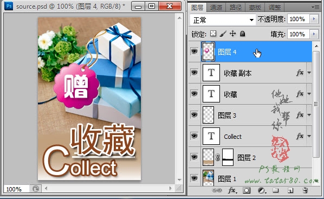Click the link layers icon
Image resolution: width=324 pixels, height=199 pixels.
217,190
